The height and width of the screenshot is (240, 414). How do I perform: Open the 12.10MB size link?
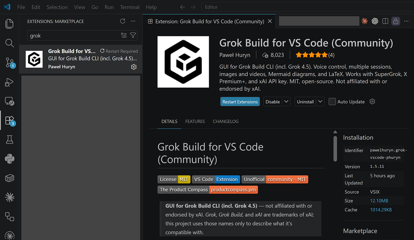pos(379,201)
